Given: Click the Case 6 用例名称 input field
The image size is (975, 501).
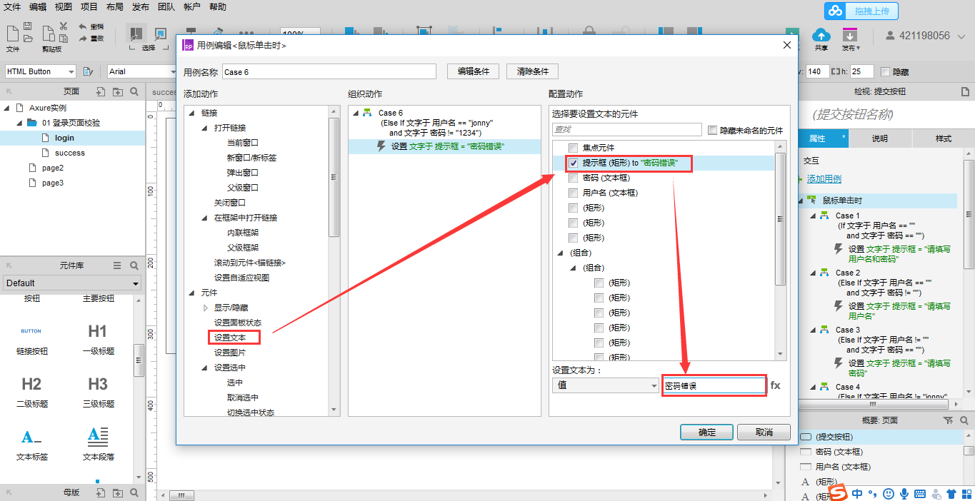Looking at the screenshot, I should point(329,71).
